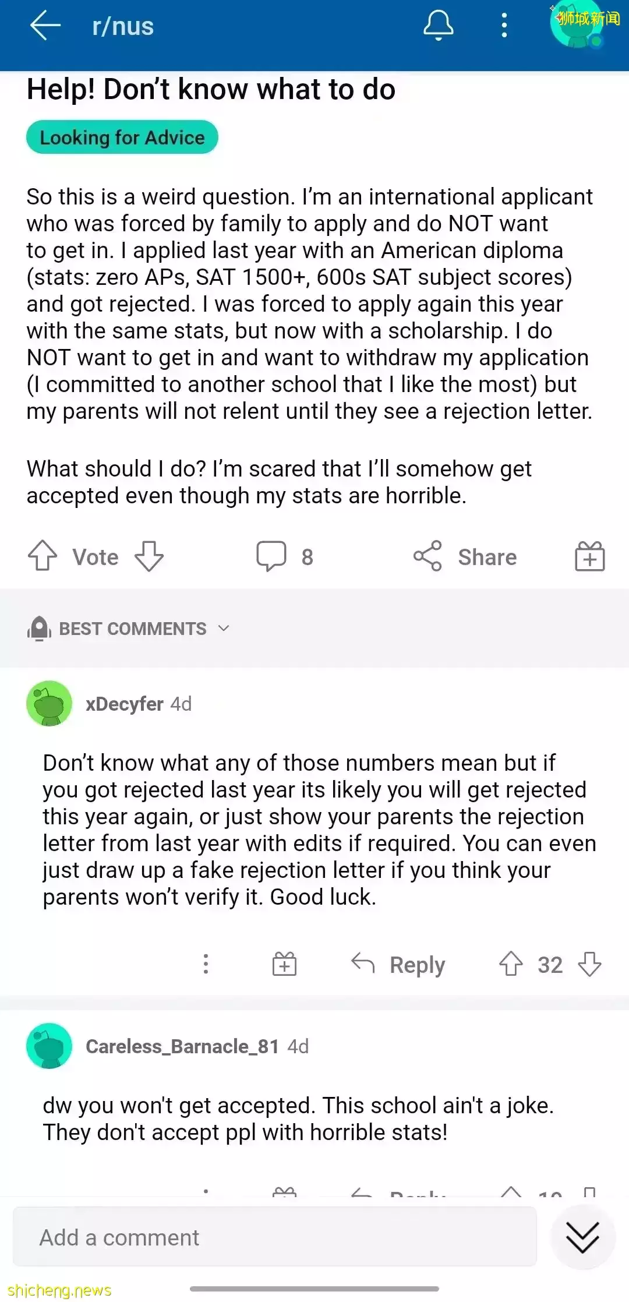Jump to next comment with double-chevron button
This screenshot has width=629, height=1302.
click(x=582, y=1237)
